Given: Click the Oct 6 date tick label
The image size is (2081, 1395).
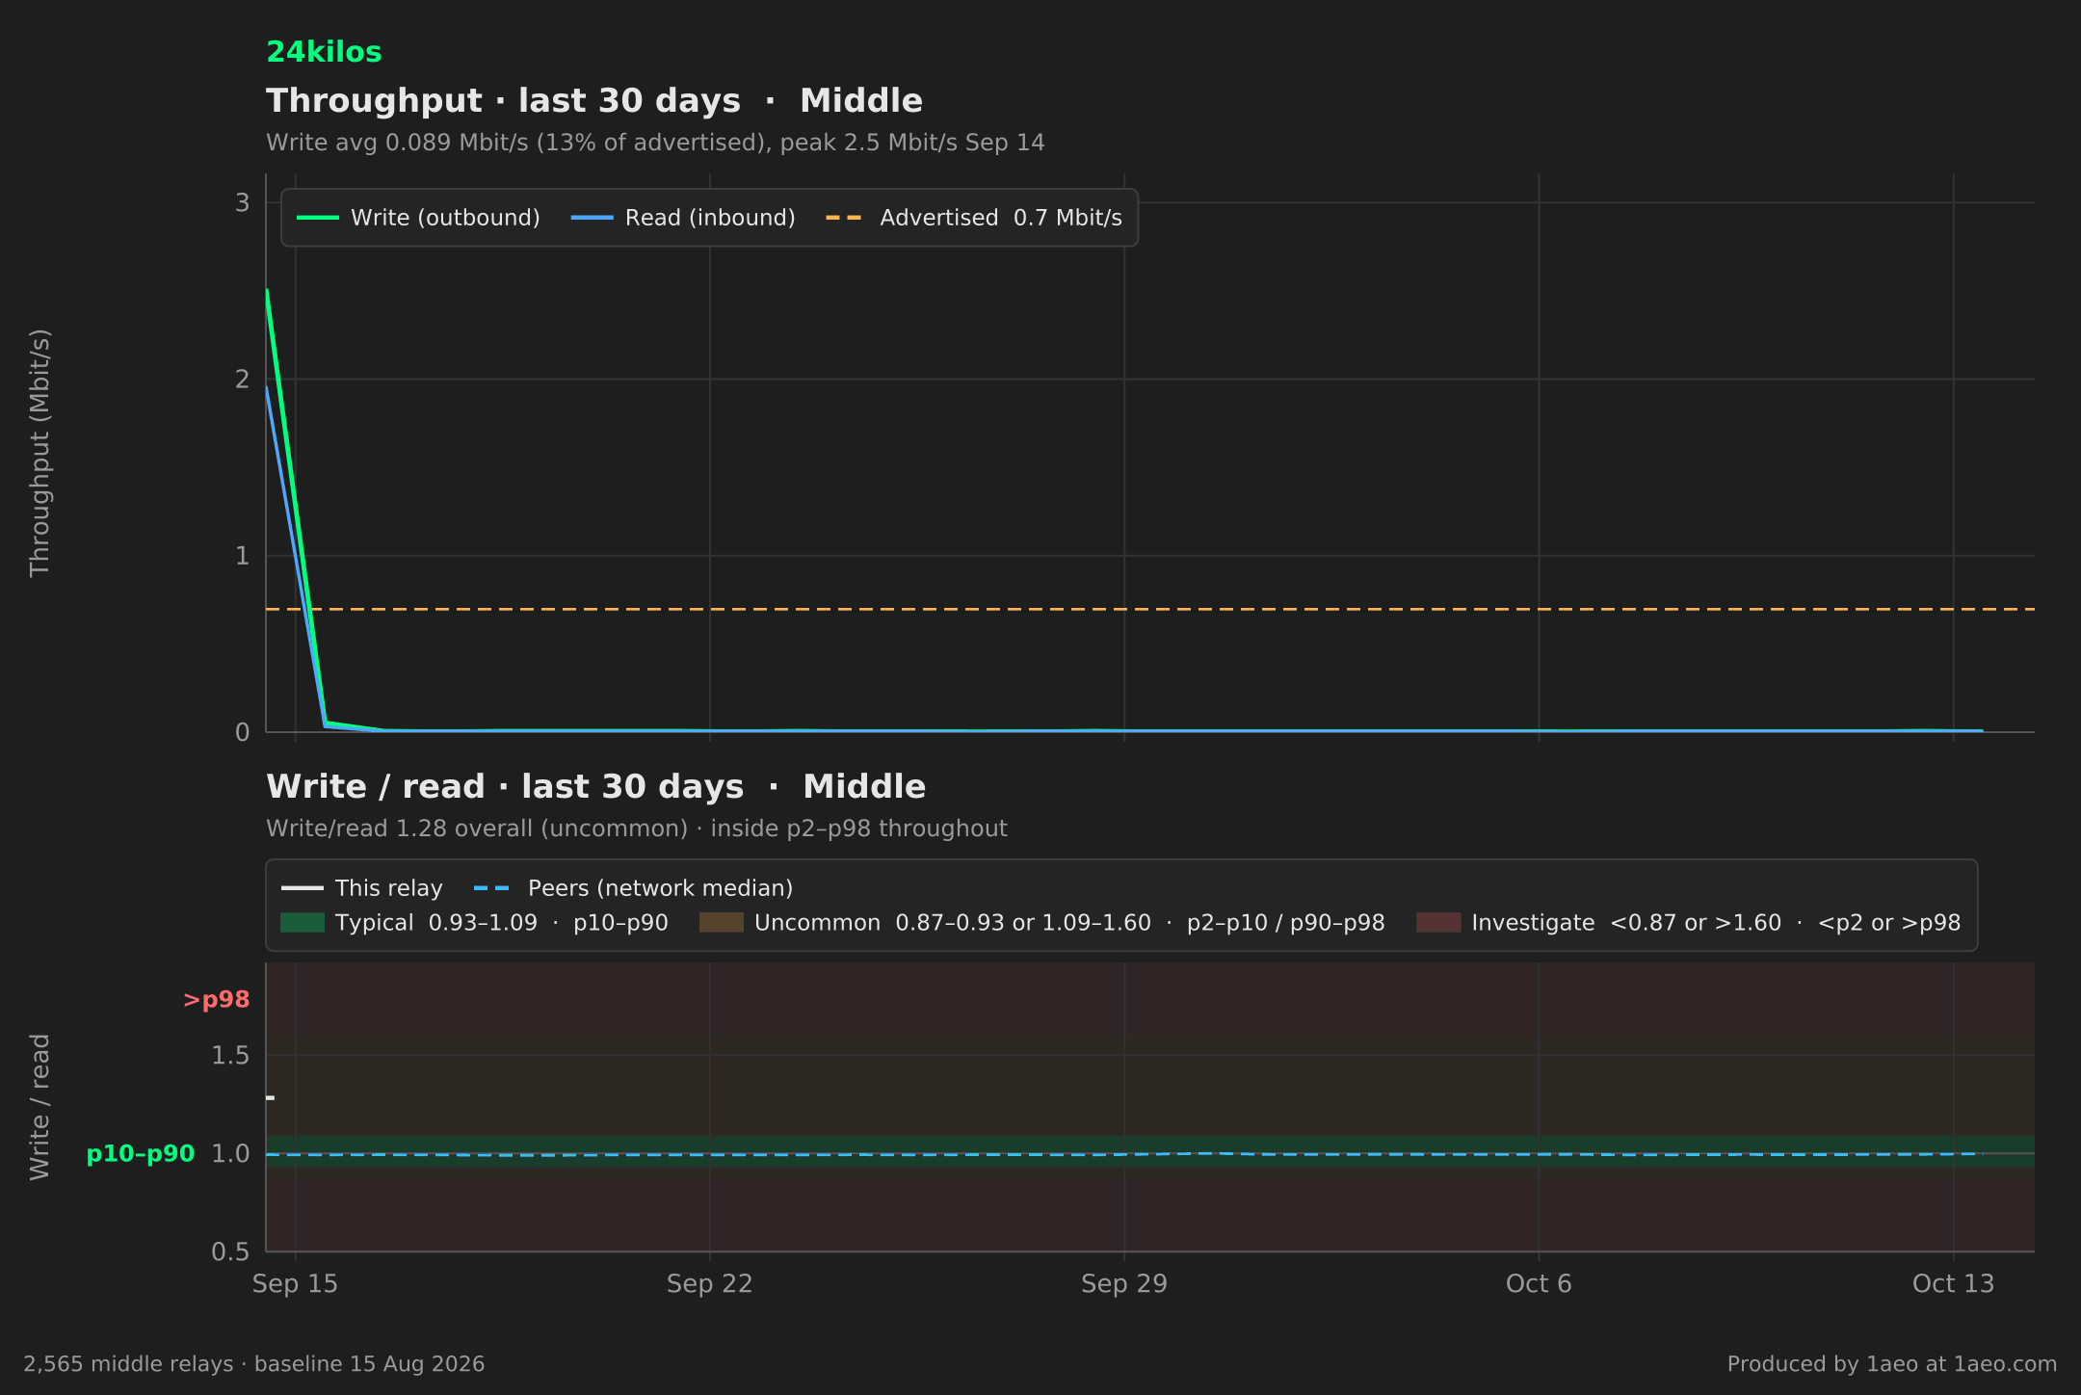Looking at the screenshot, I should 1539,1284.
